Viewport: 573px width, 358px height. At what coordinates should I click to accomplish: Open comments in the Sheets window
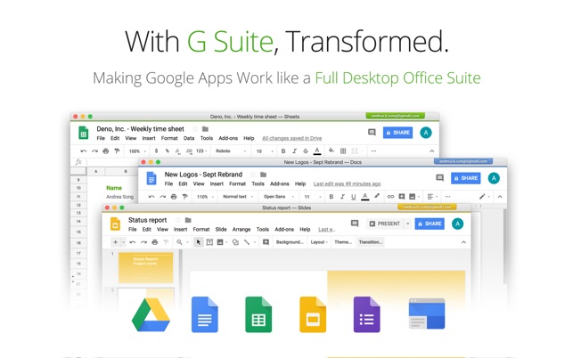[372, 132]
